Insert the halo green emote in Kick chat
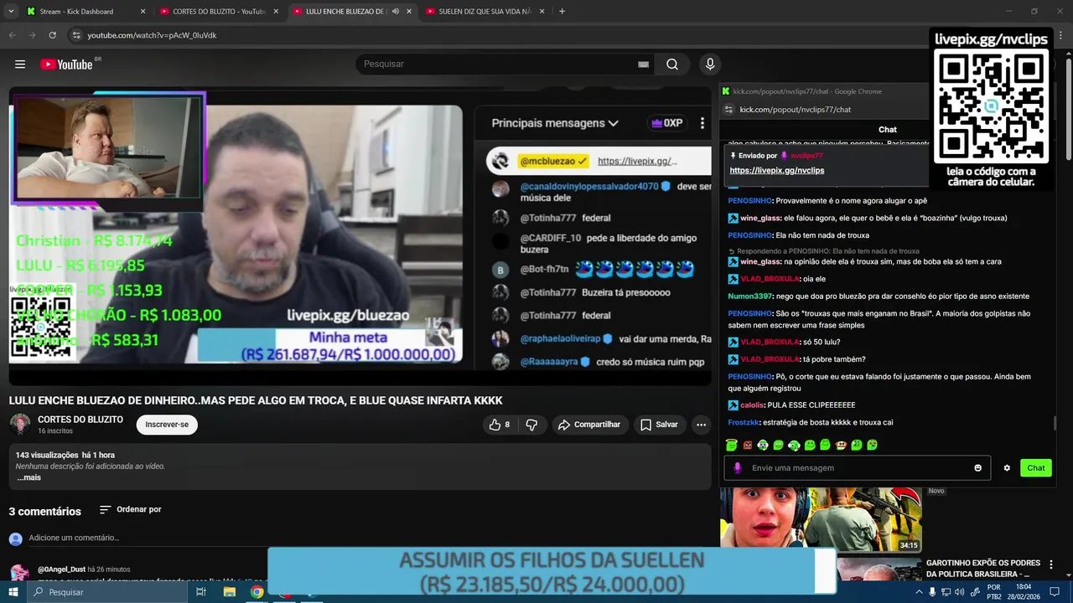 point(732,445)
